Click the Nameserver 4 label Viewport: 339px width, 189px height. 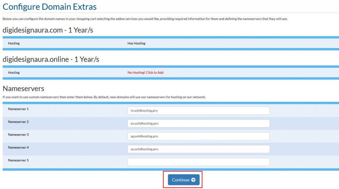coord(19,147)
